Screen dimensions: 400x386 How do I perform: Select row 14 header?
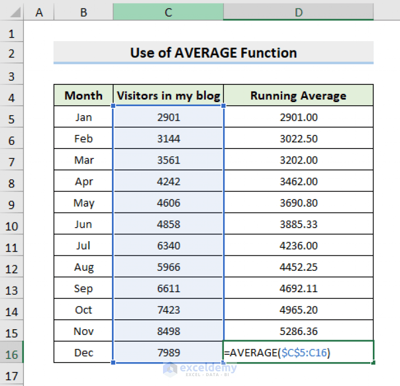click(x=11, y=309)
